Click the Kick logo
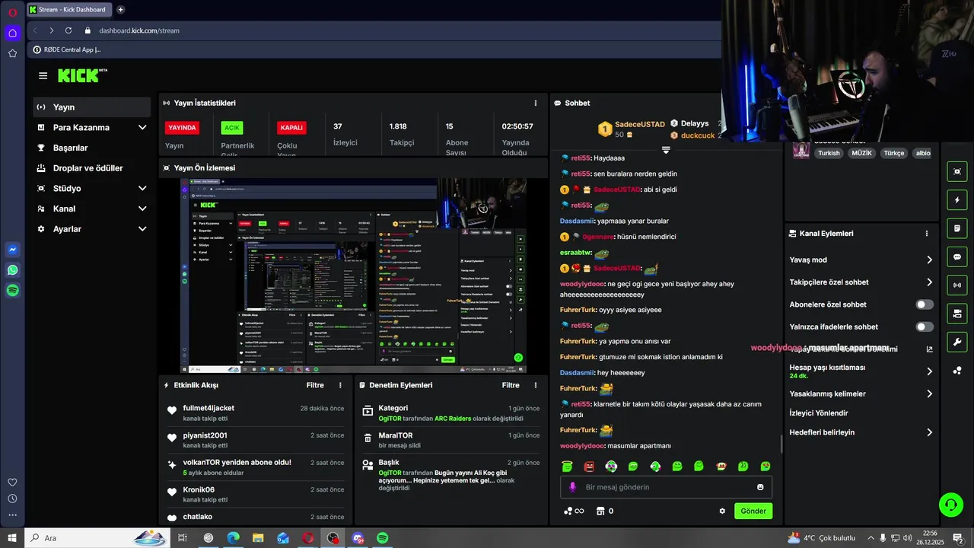The width and height of the screenshot is (974, 548). tap(81, 75)
